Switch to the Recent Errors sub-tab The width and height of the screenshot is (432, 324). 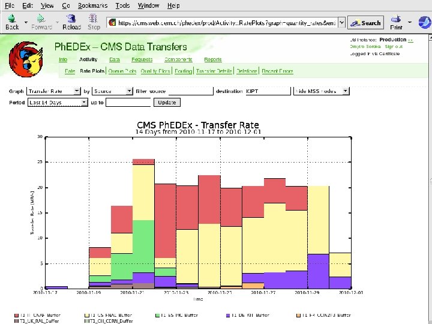(x=277, y=71)
